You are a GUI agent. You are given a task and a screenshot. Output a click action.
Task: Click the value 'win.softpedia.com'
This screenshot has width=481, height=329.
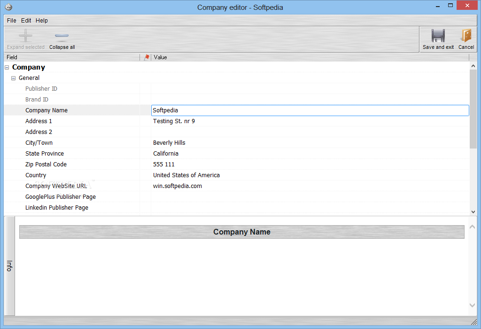pos(178,186)
